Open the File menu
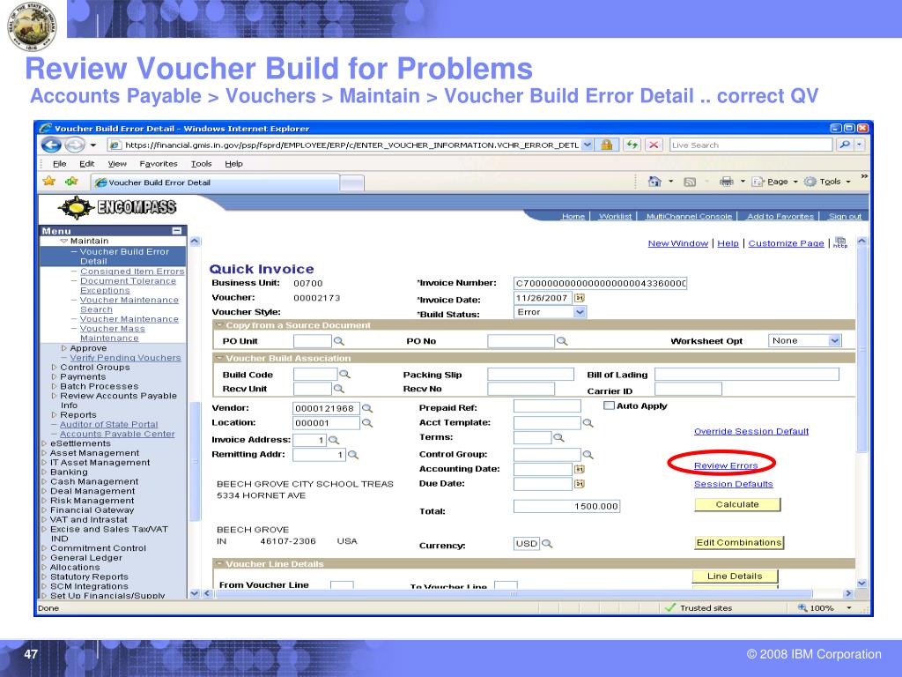This screenshot has height=677, width=902. pos(59,163)
